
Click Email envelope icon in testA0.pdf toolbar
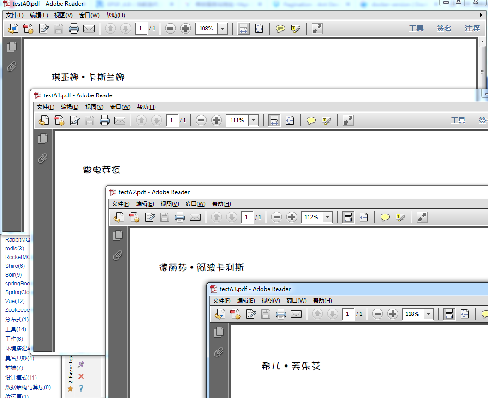[89, 29]
